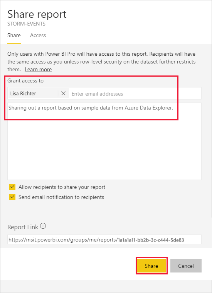
Task: Click the Share report heading
Action: 37,14
